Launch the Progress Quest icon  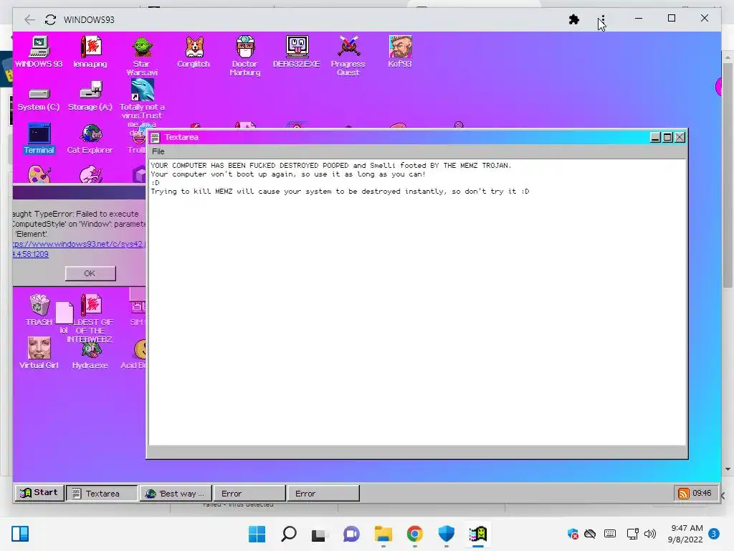pyautogui.click(x=348, y=56)
